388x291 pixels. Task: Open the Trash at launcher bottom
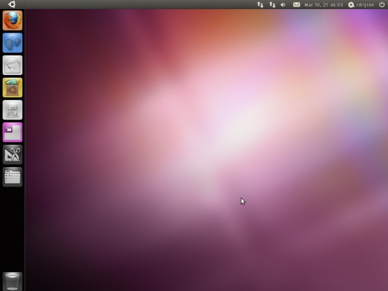tap(12, 281)
